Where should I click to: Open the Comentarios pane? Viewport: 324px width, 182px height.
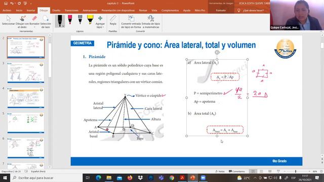coord(237,171)
